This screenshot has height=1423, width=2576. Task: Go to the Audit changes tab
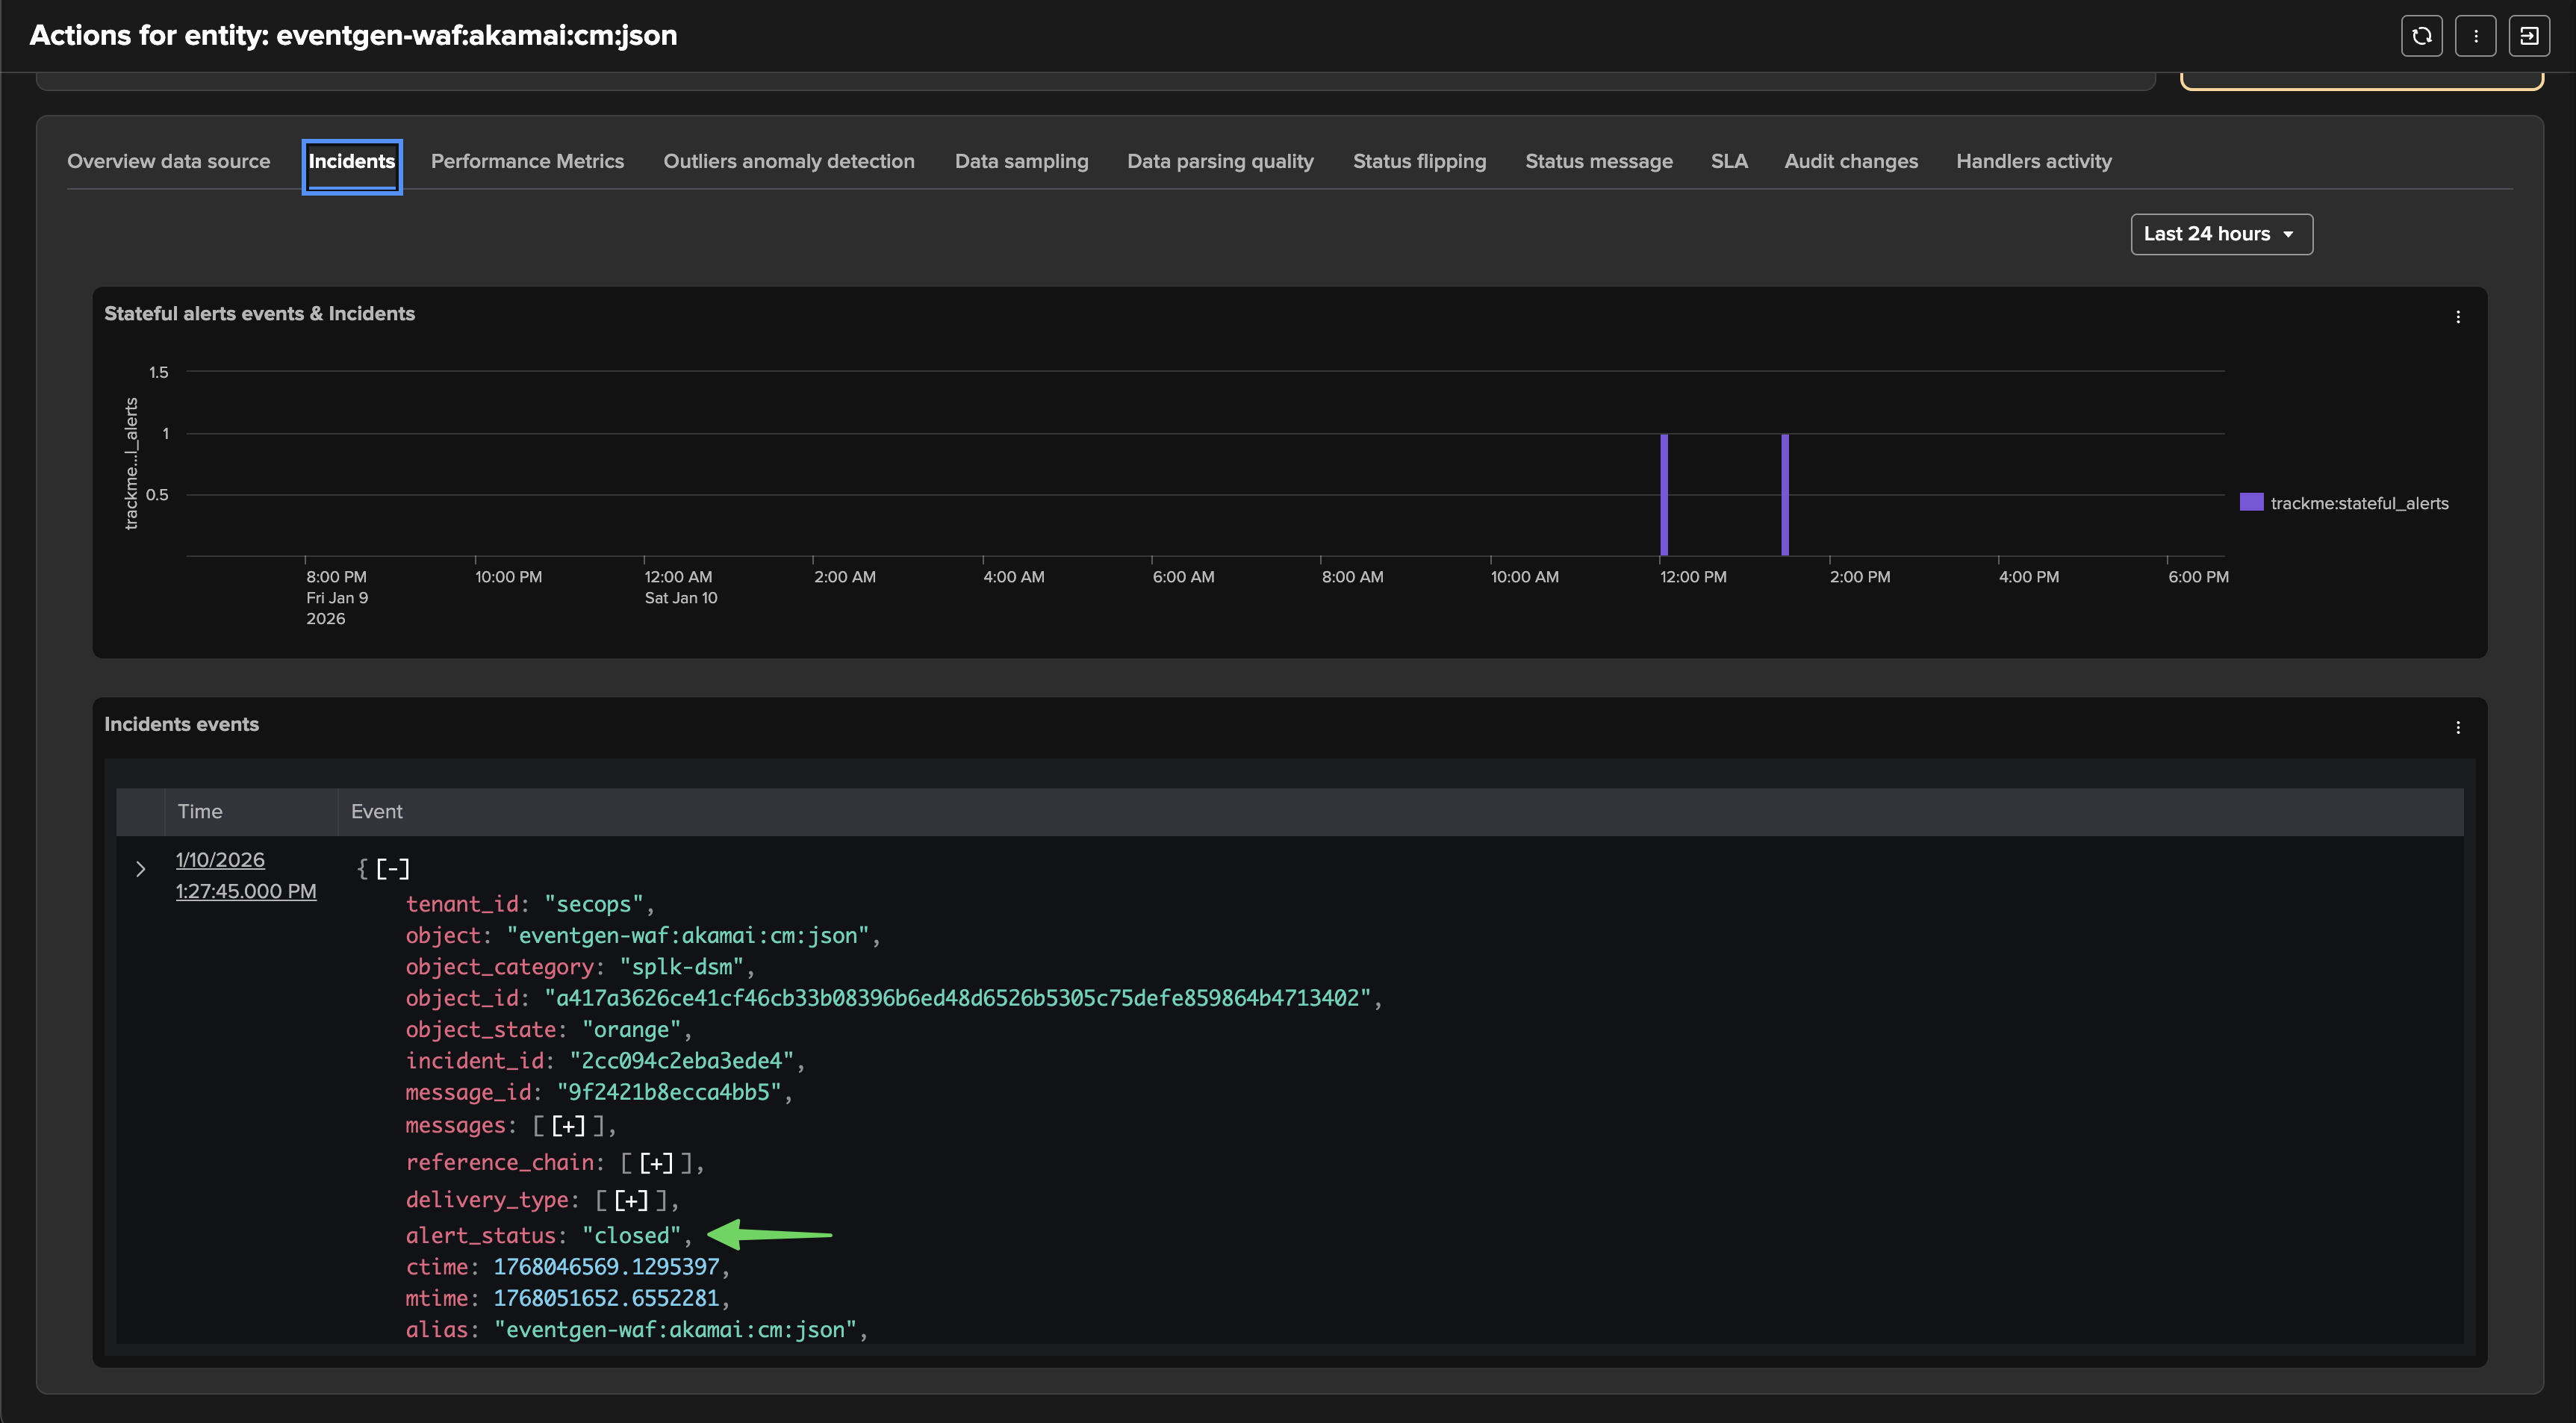point(1850,161)
